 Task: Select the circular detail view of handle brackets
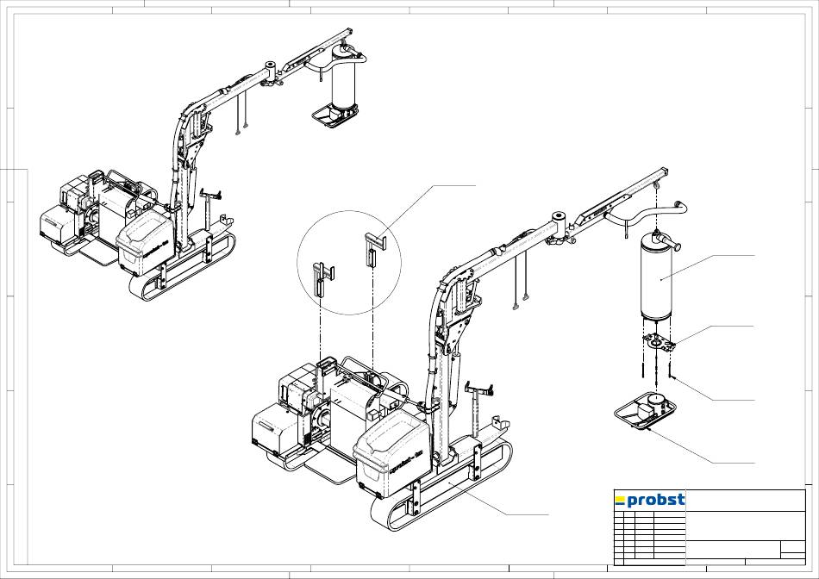(x=349, y=263)
